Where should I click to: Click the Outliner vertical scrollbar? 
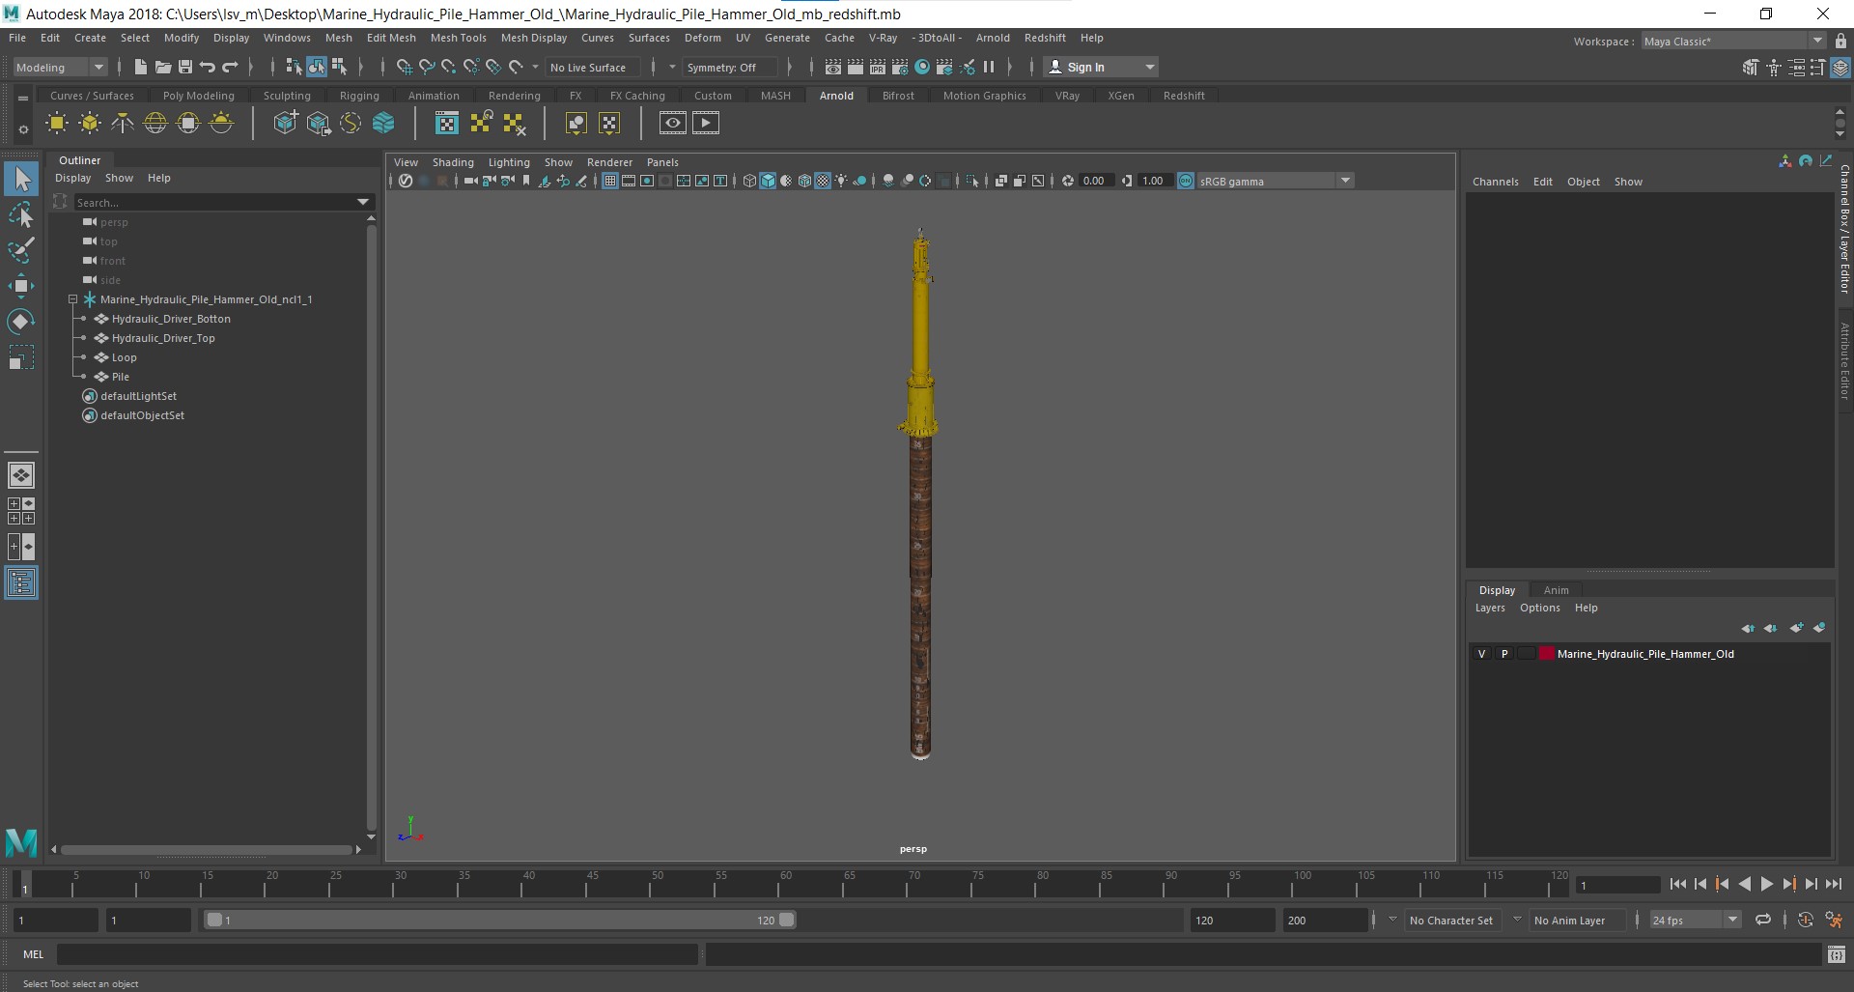371,528
